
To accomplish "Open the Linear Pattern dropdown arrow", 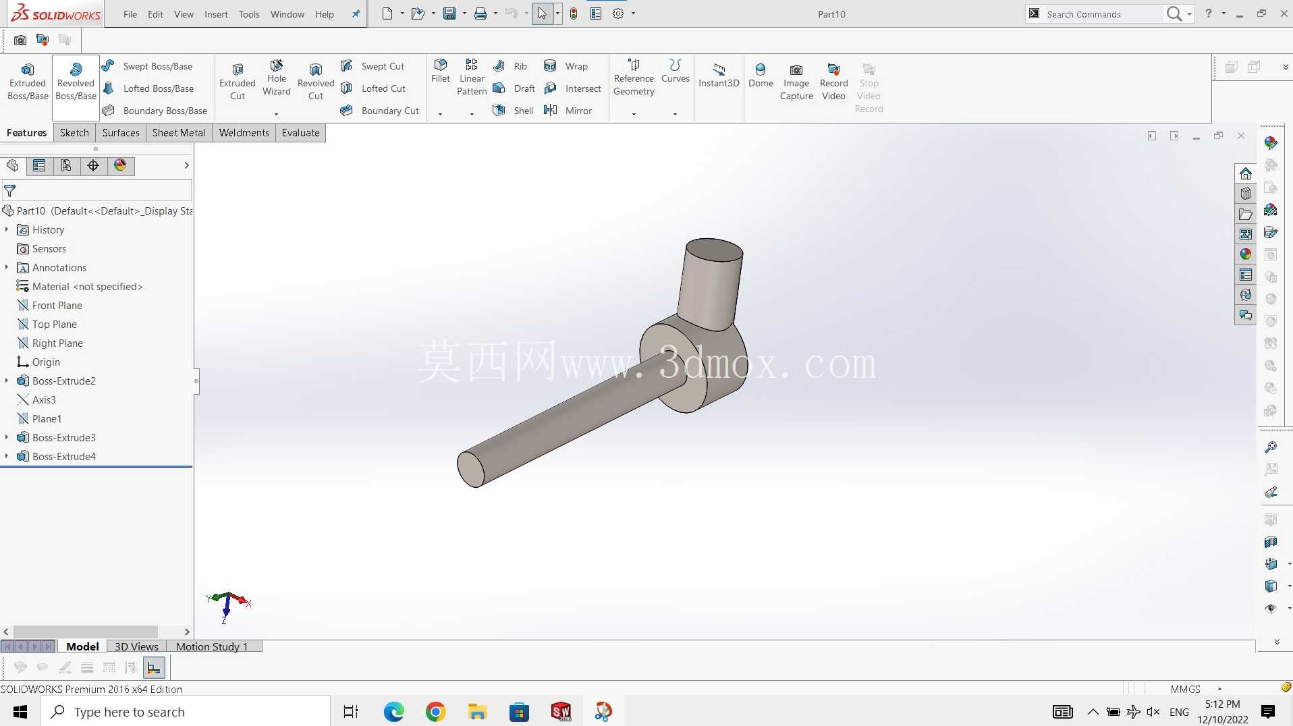I will pyautogui.click(x=472, y=114).
